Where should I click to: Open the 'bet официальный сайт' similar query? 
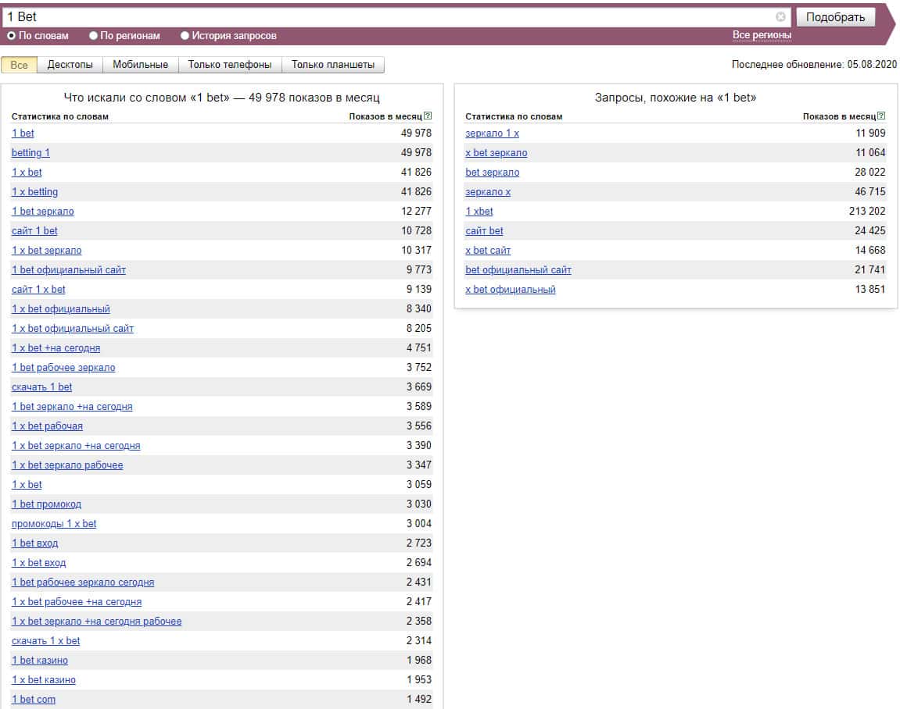(518, 270)
